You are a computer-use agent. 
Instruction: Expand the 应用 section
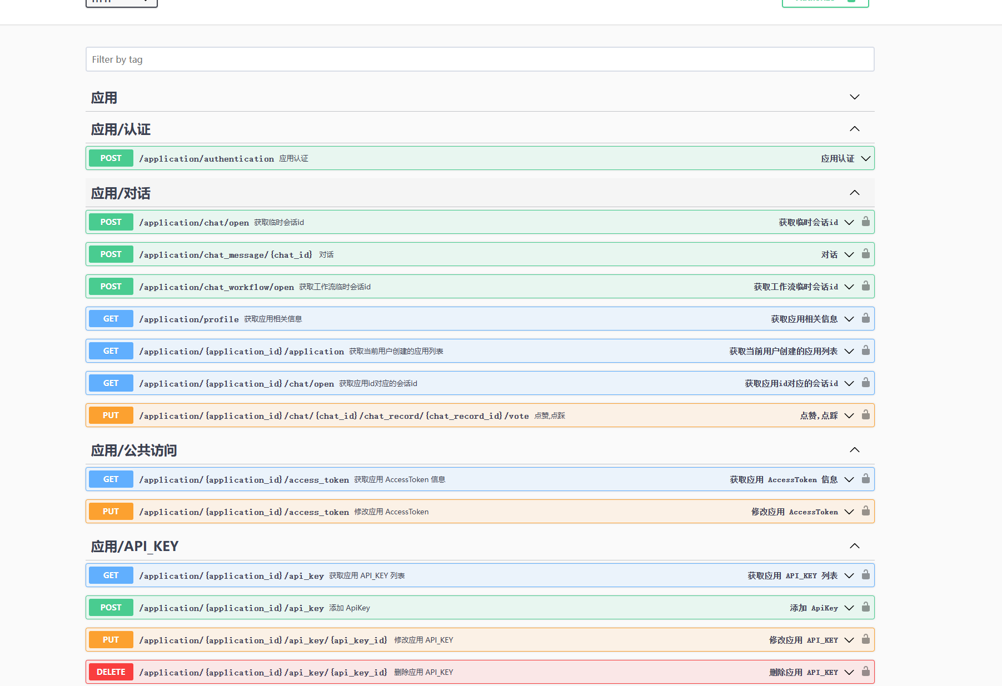(x=854, y=97)
